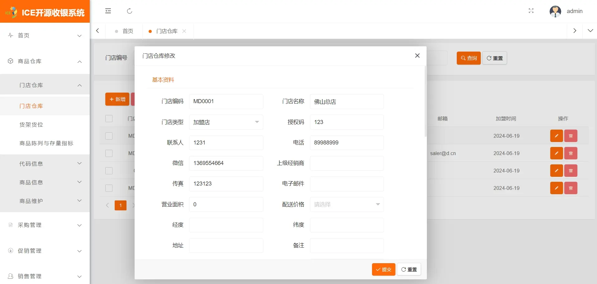Click the empty 地址 field
Viewport: 597px width, 284px height.
[x=226, y=246]
